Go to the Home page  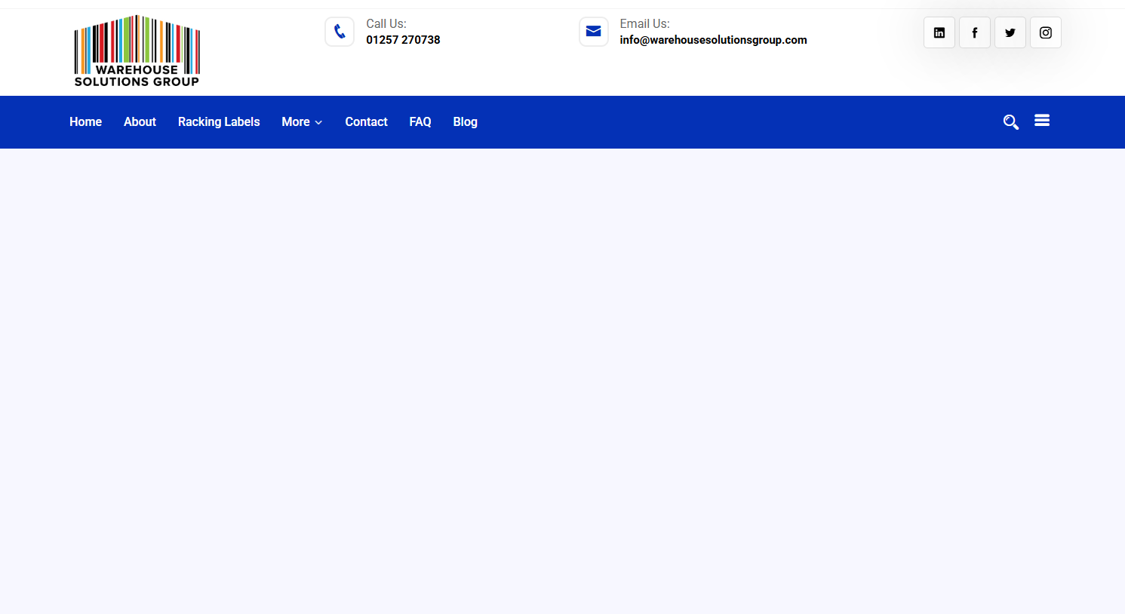tap(85, 122)
